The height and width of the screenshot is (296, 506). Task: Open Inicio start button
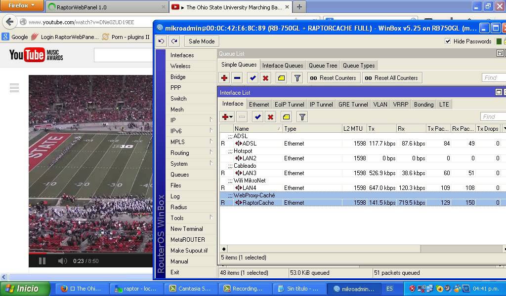pyautogui.click(x=25, y=289)
